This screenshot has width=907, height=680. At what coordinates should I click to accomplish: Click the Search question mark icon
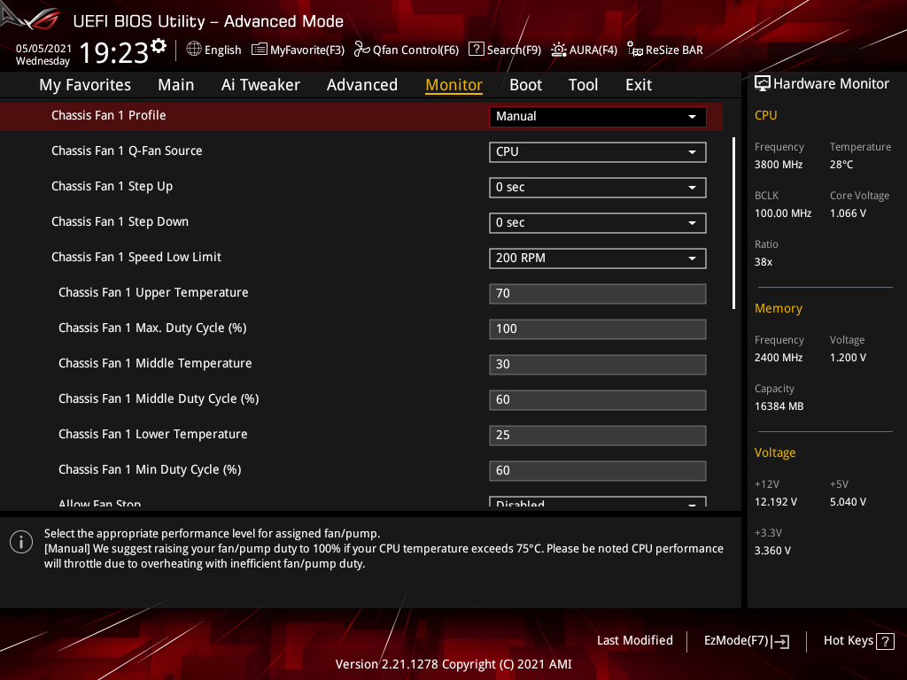(x=476, y=50)
